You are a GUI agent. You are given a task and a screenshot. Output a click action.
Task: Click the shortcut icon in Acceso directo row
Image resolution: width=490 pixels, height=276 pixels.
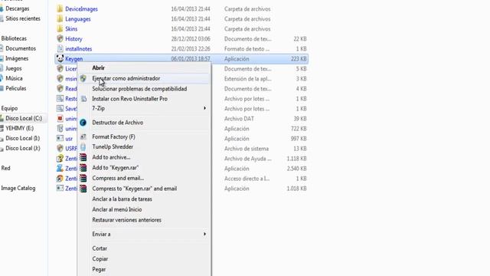[x=60, y=179]
